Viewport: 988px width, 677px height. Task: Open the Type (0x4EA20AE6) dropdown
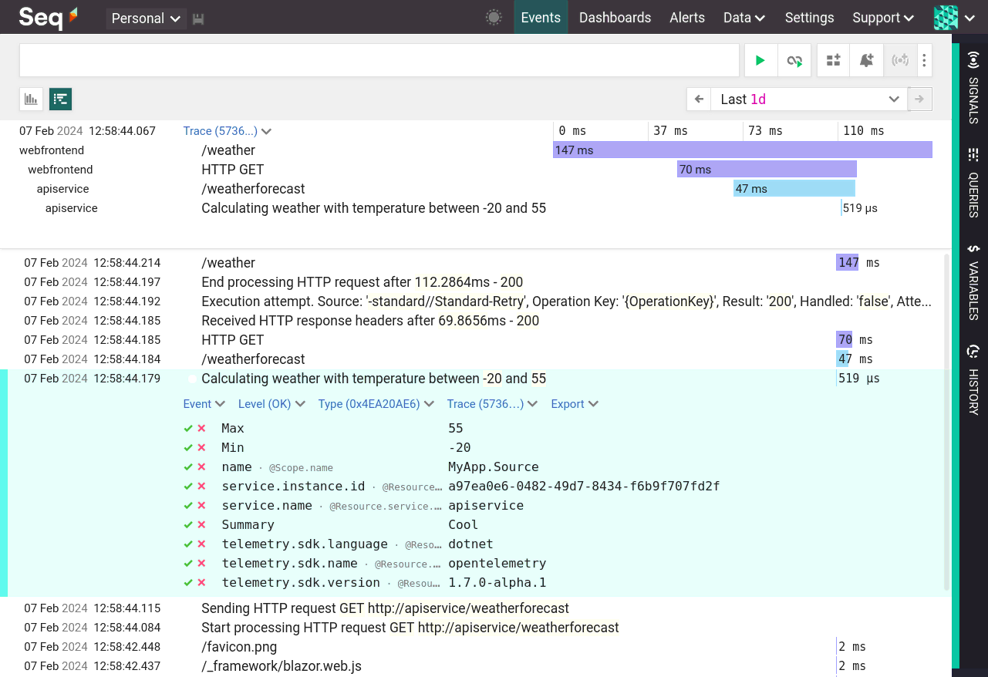376,404
